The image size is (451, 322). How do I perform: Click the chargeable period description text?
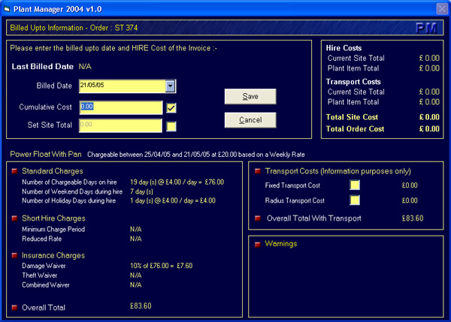coord(196,155)
